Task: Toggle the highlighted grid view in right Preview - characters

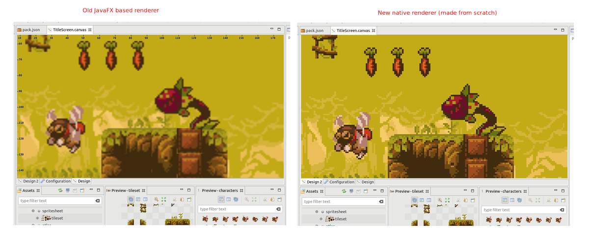Action: [x=505, y=200]
